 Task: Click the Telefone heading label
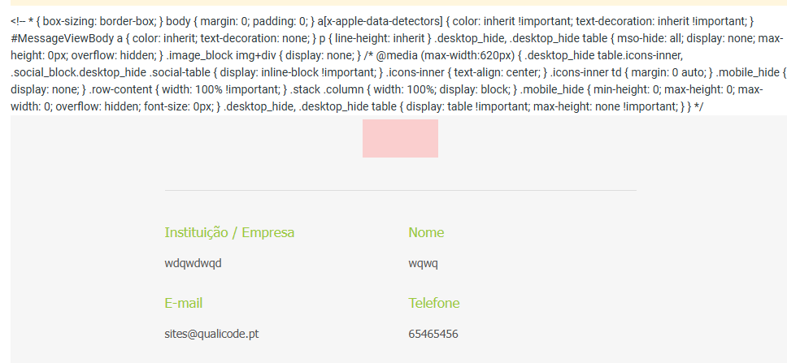click(x=434, y=304)
